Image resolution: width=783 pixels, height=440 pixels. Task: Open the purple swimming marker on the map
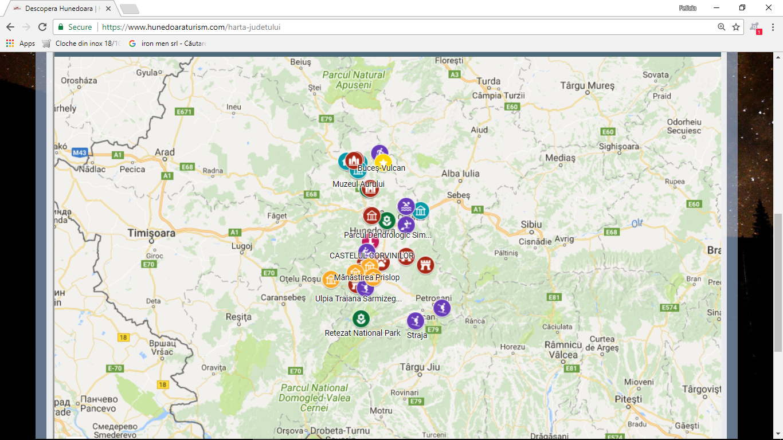(406, 206)
